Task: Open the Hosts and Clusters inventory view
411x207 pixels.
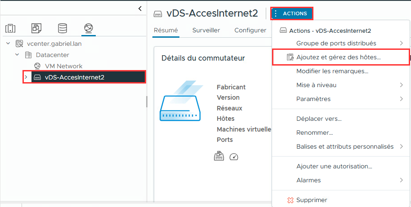Action: (x=10, y=28)
